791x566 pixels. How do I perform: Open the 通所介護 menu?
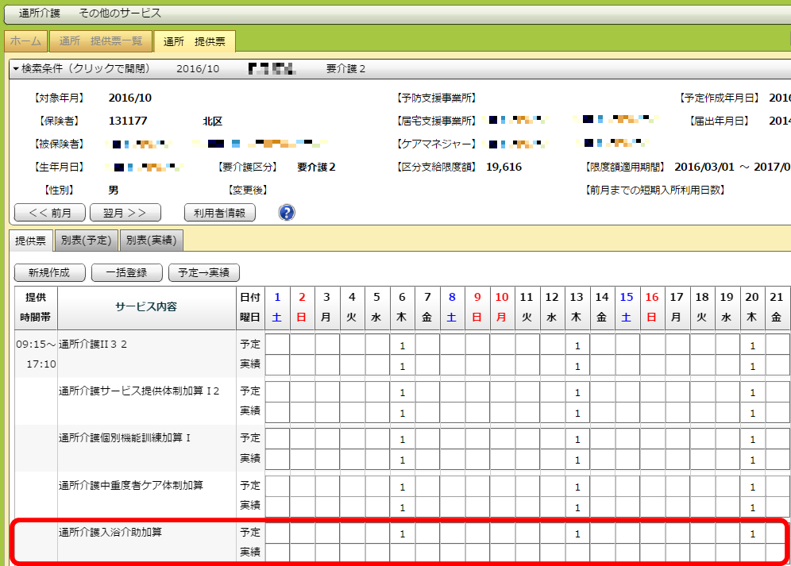point(39,13)
